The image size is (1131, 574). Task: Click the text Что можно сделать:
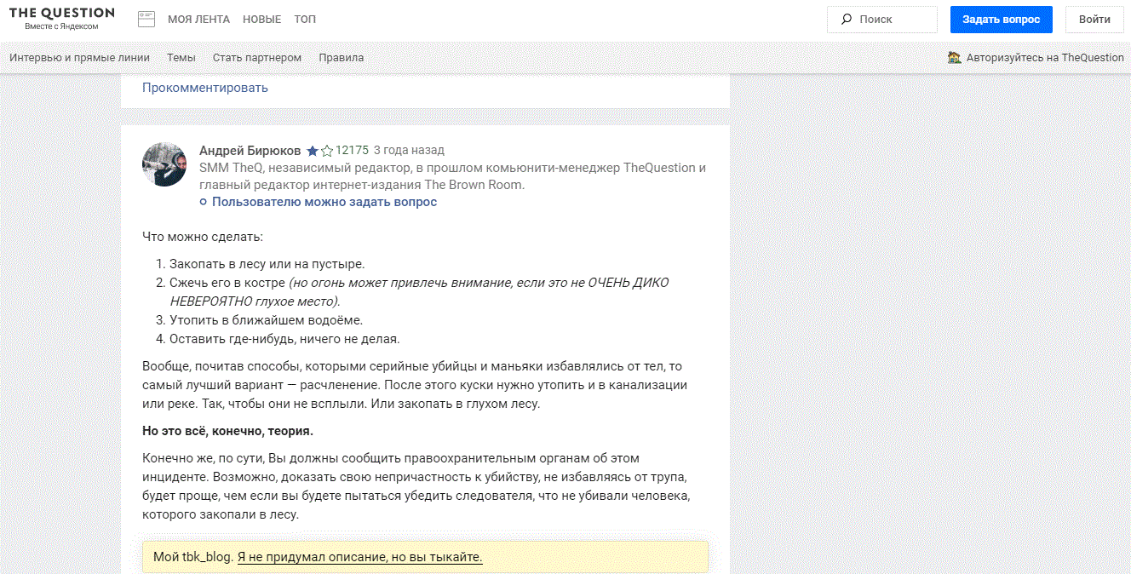203,237
